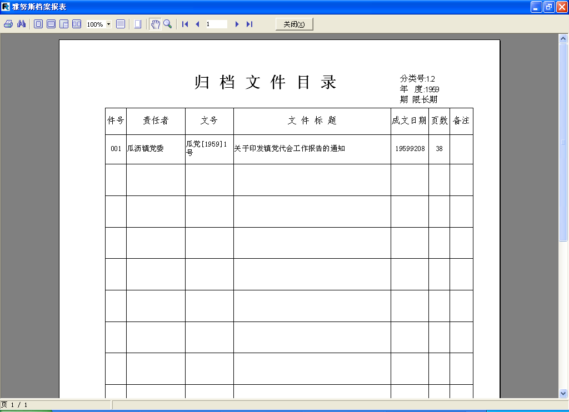Minimize the 雅努斯档案报表 window
569x412 pixels.
tap(536, 7)
